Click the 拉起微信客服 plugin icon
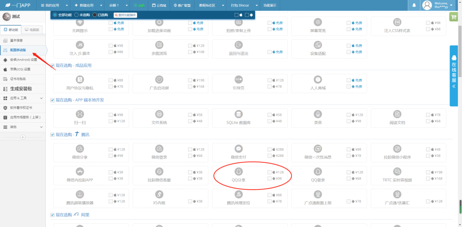Viewport: 462px width, 227px height. 159,171
